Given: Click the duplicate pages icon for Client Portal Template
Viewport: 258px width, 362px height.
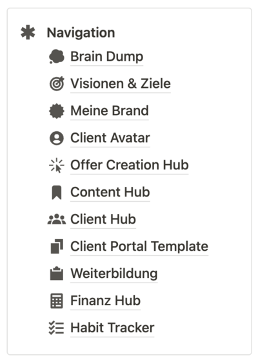Looking at the screenshot, I should (57, 246).
